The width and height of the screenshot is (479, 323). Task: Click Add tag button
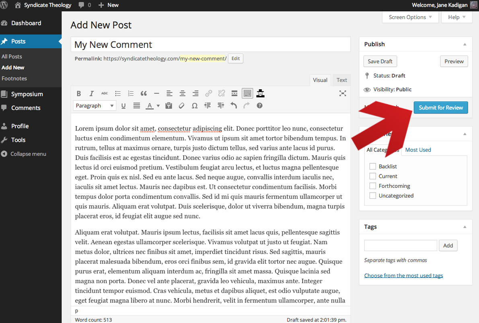tap(448, 245)
